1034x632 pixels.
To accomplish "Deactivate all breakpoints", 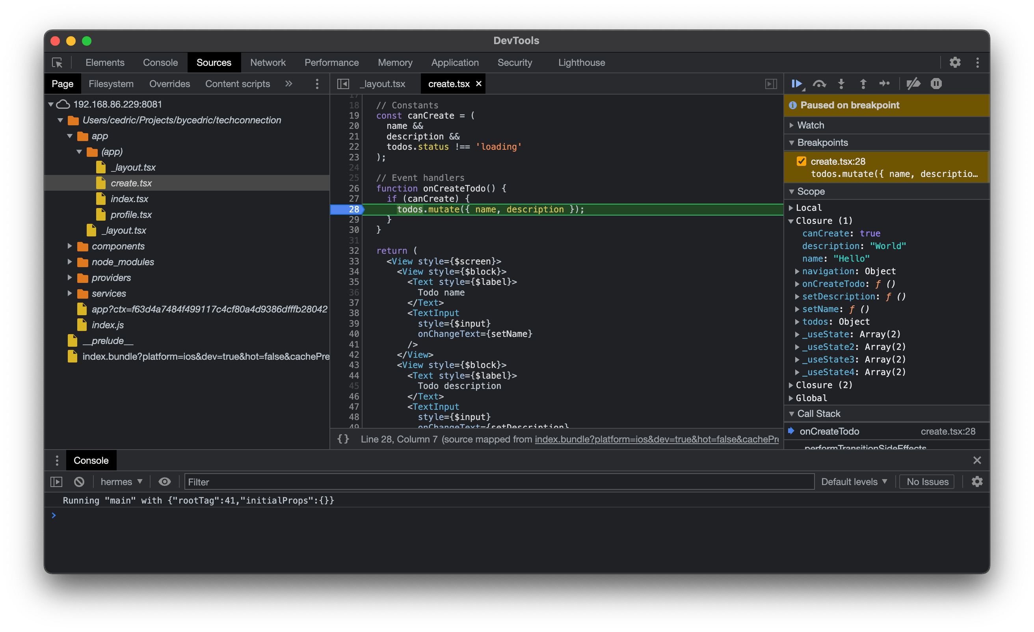I will tap(913, 84).
